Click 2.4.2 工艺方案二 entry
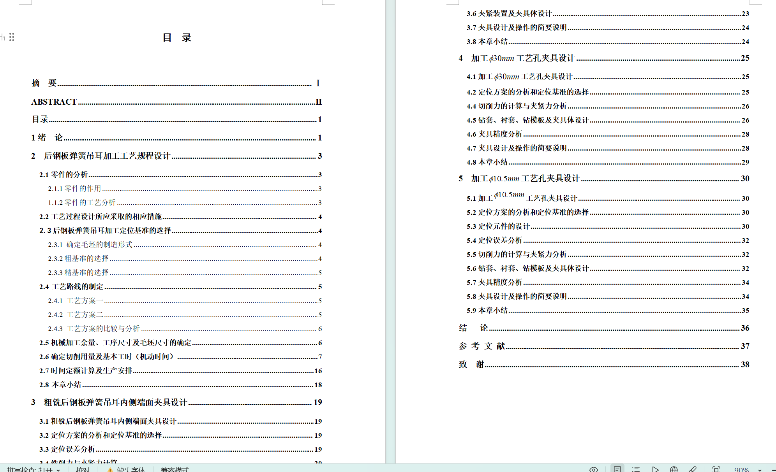This screenshot has height=472, width=776. [185, 314]
